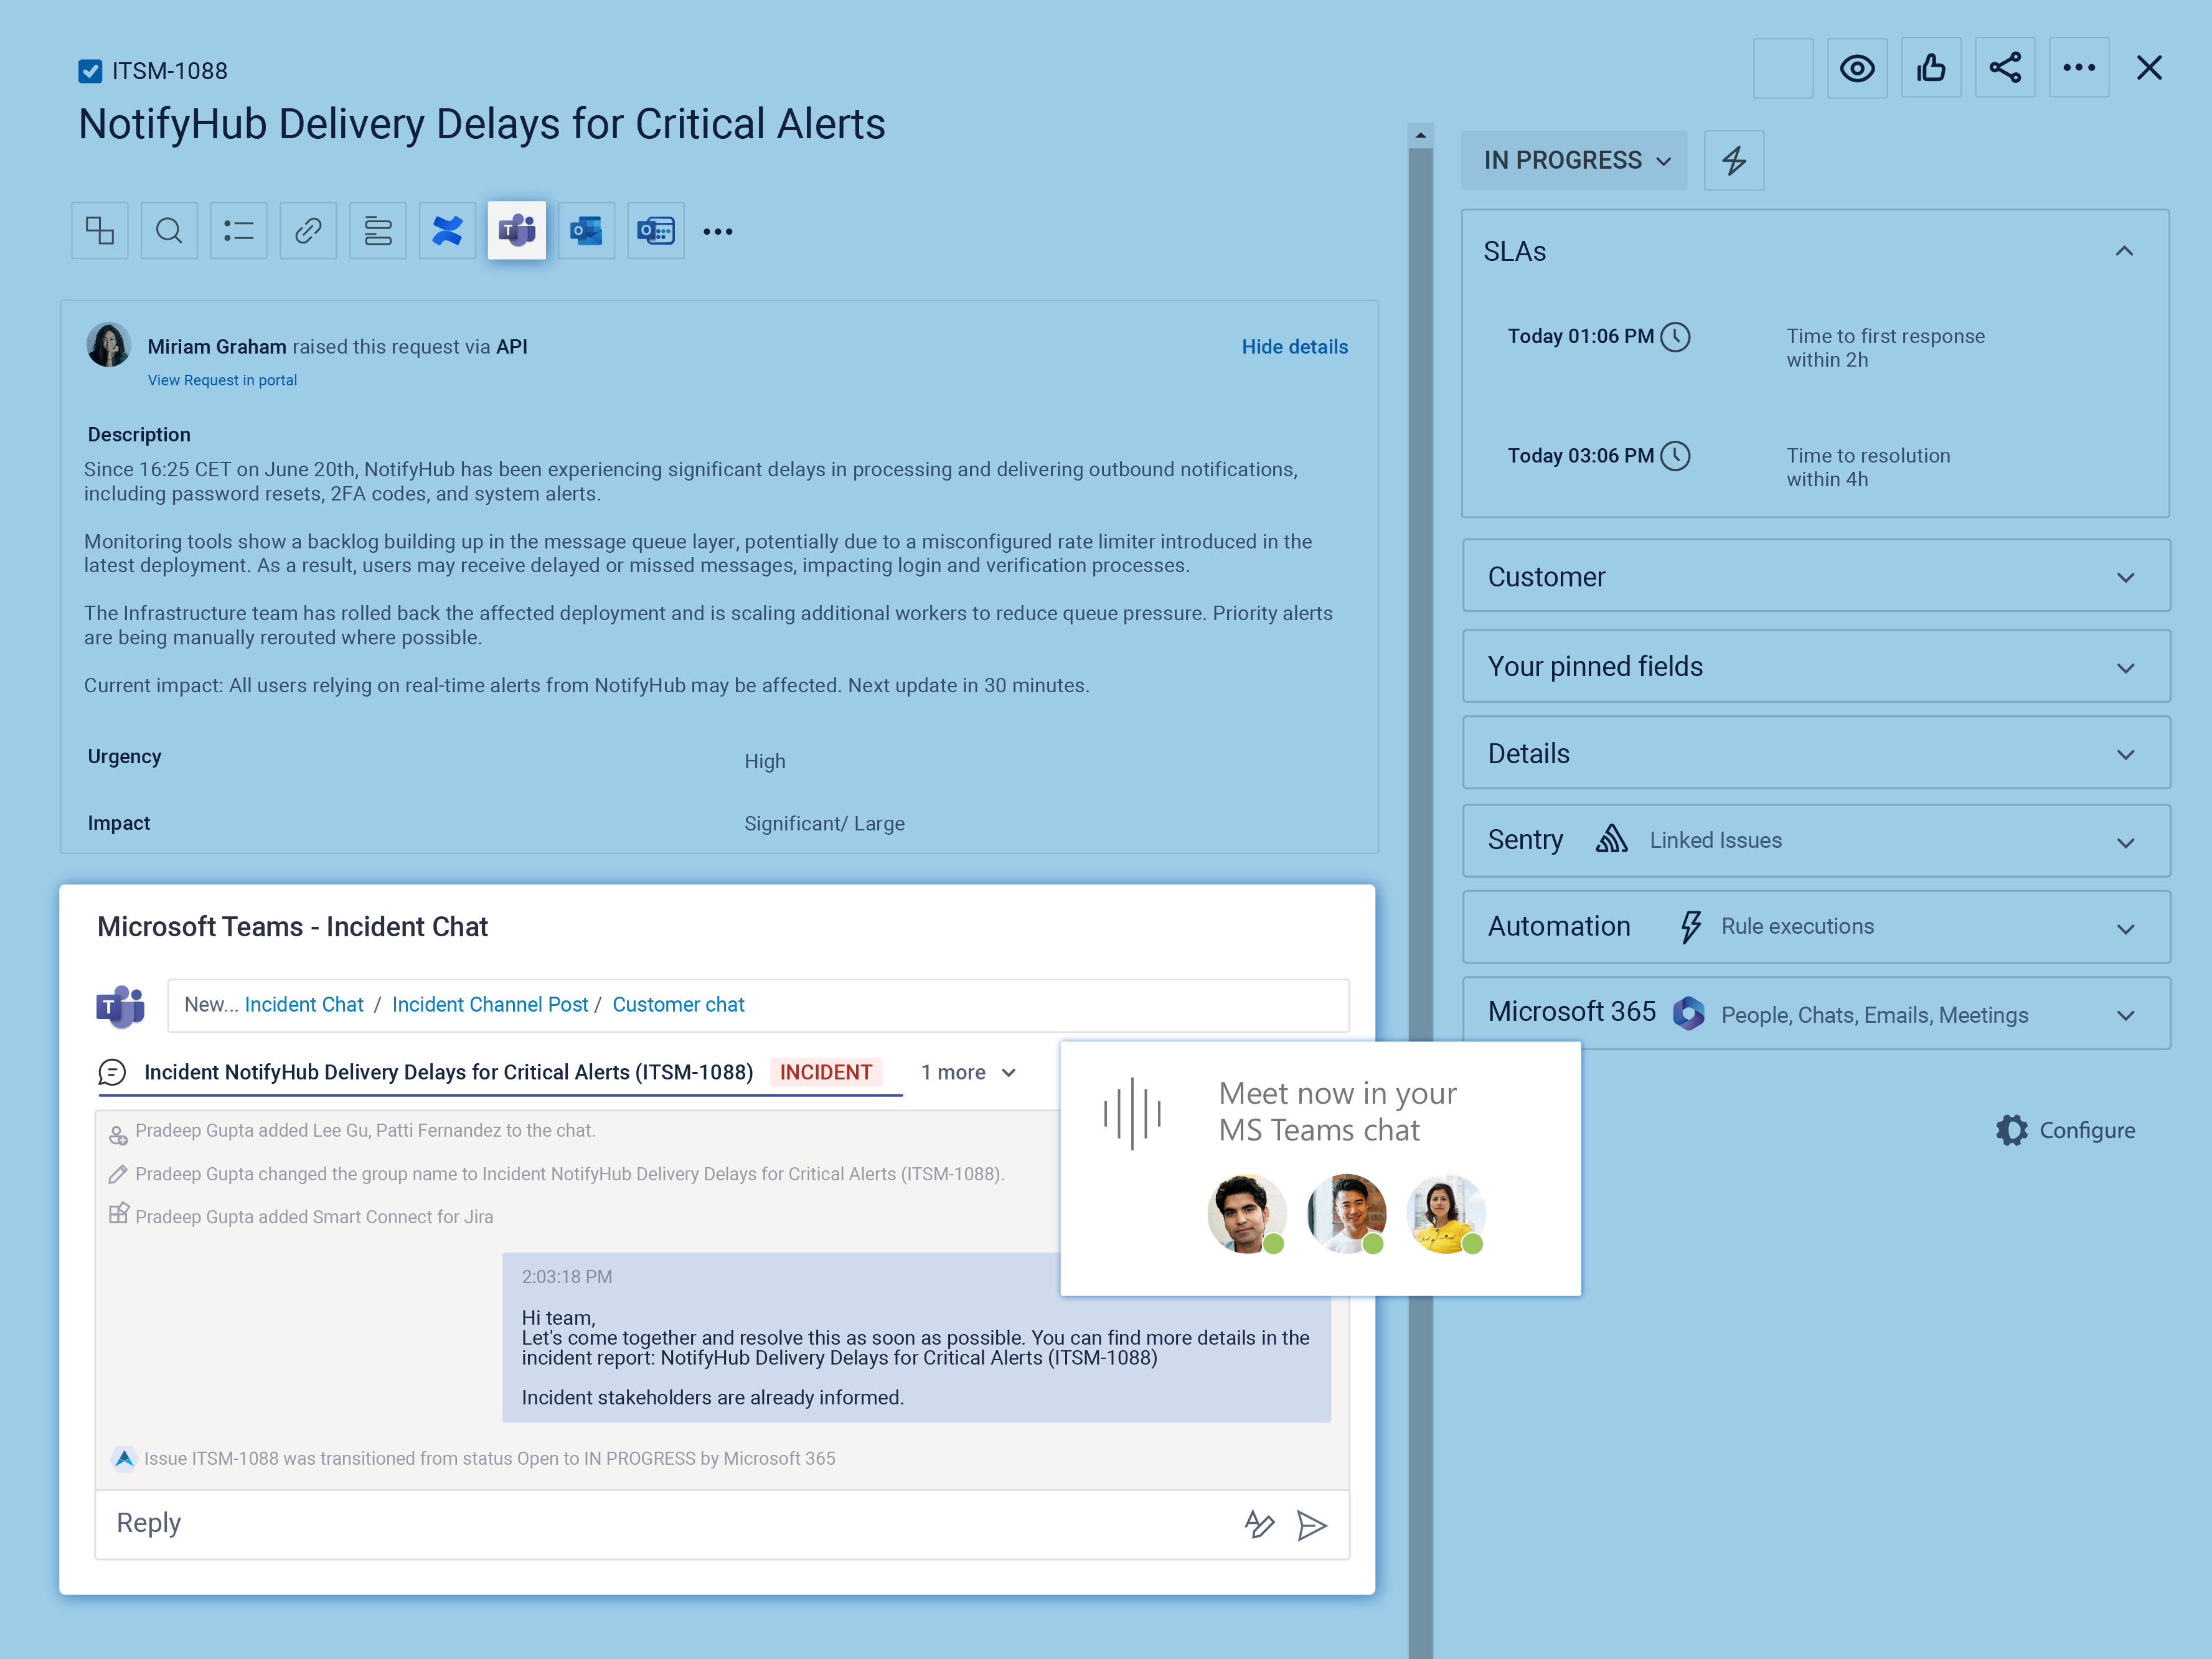Toggle the ITSM-1088 issue type checkbox
This screenshot has height=1659, width=2212.
tap(90, 71)
